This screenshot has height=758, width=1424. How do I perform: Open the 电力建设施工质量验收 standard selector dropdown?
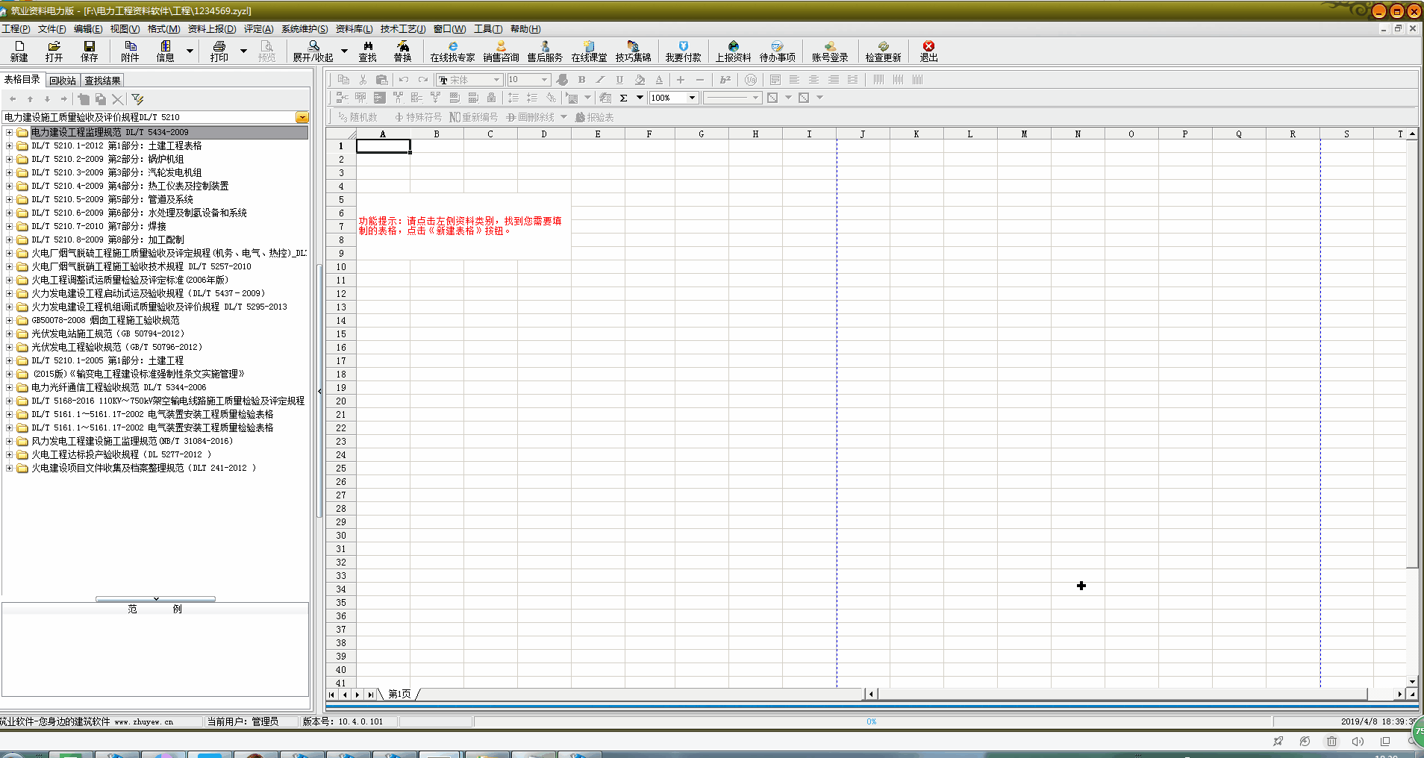(302, 117)
